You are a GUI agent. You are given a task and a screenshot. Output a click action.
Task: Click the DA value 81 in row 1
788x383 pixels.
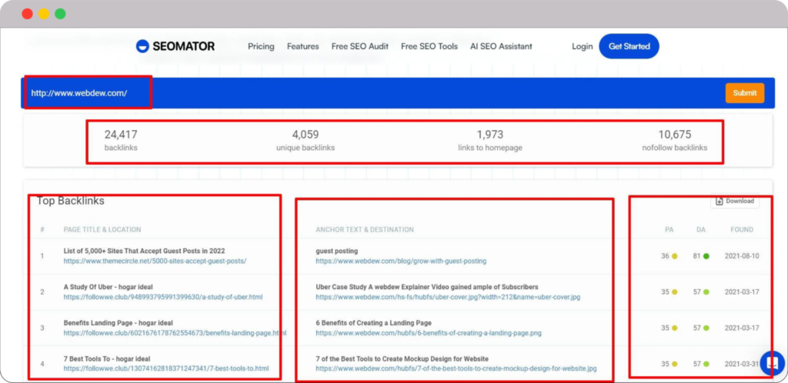(x=696, y=256)
